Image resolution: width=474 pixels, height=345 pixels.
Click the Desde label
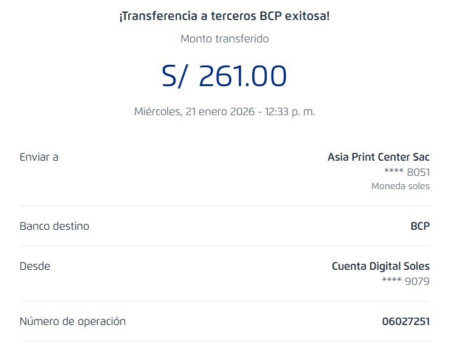(35, 266)
